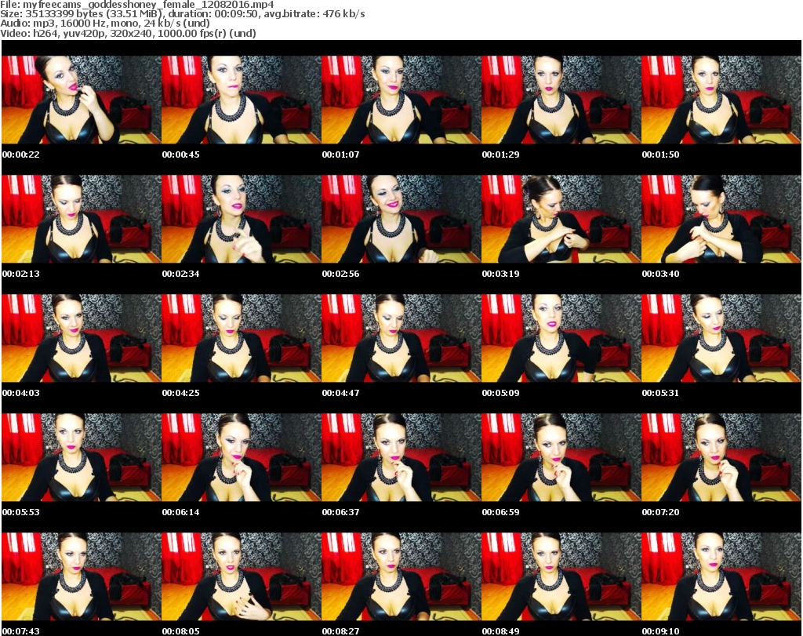The width and height of the screenshot is (803, 636).
Task: Click the 00:08:05 label in bottom row
Action: (181, 631)
